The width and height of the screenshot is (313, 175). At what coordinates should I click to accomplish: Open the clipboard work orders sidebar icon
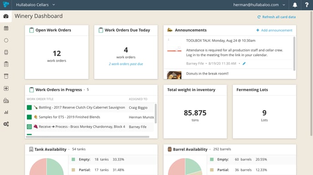6,64
